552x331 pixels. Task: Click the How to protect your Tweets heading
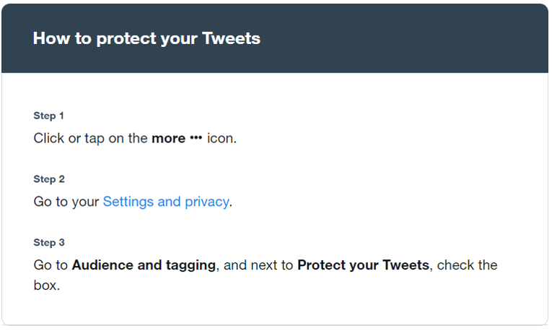coord(146,38)
